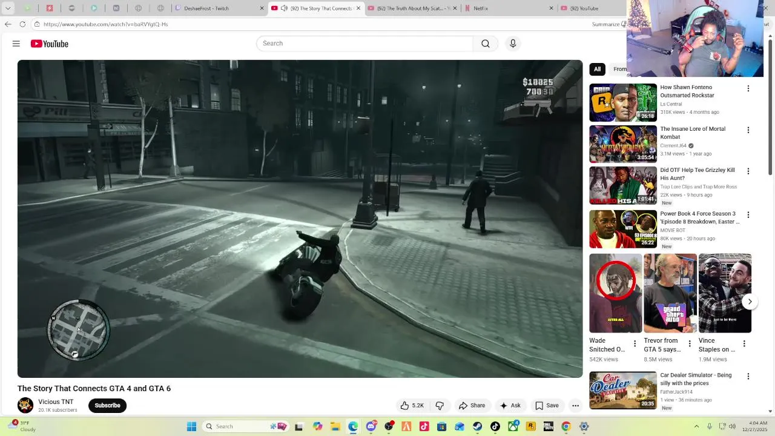Click the GTA 4 video player
The height and width of the screenshot is (436, 775).
[x=300, y=219]
